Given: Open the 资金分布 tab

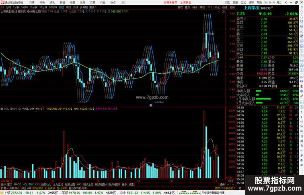Looking at the screenshot, I should coord(27,188).
